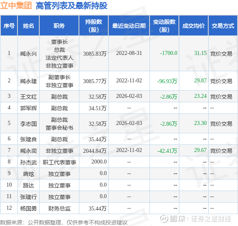The height and width of the screenshot is (226, 238).
Task: Click the name 臧永建
Action: coord(29,81)
